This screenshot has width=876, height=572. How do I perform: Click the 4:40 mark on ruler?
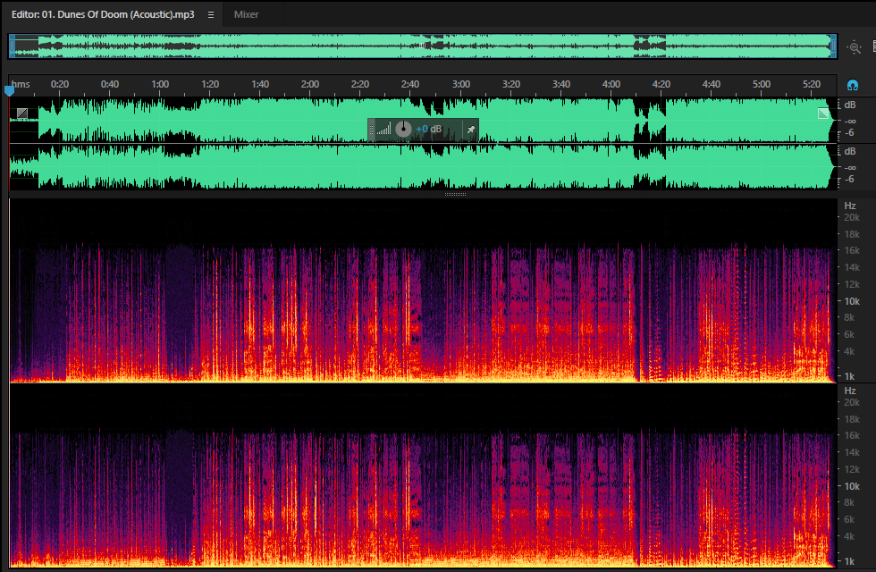point(712,84)
